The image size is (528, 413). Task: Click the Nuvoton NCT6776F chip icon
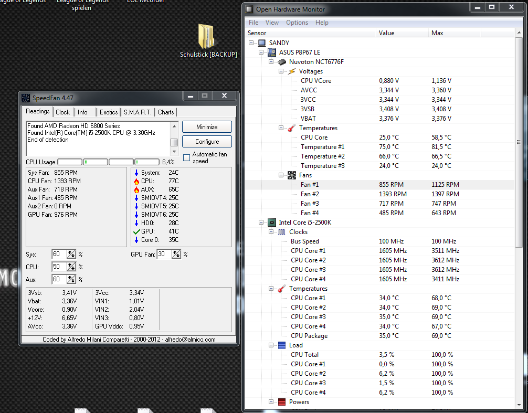pos(282,62)
